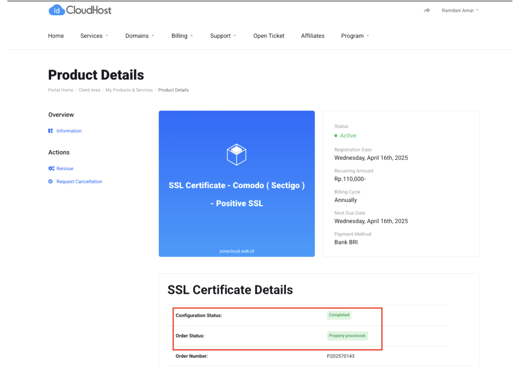Image resolution: width=527 pixels, height=368 pixels.
Task: Click the Information grid icon in Overview
Action: tap(50, 131)
